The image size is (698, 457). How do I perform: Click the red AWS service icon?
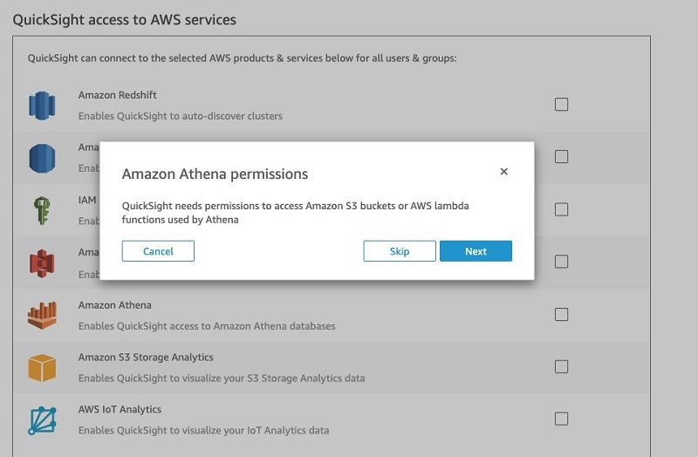42,262
